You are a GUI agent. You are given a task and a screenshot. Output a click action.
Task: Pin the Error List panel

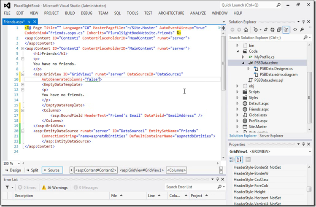click(x=217, y=179)
